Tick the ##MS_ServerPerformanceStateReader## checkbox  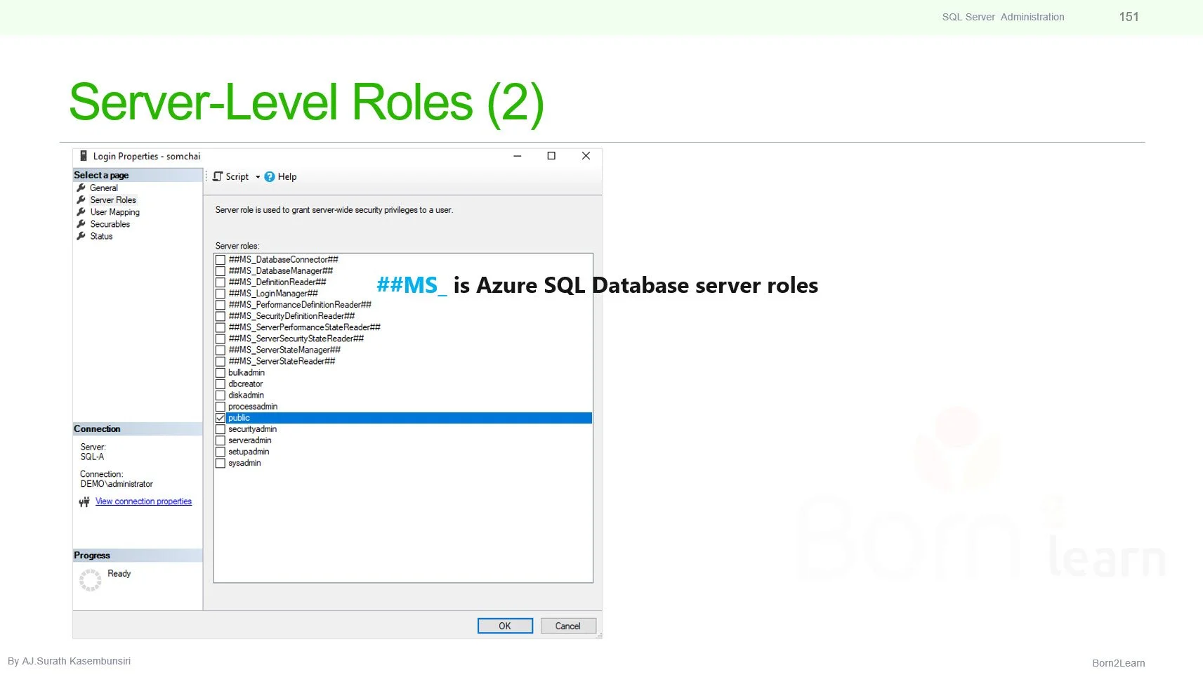tap(221, 327)
